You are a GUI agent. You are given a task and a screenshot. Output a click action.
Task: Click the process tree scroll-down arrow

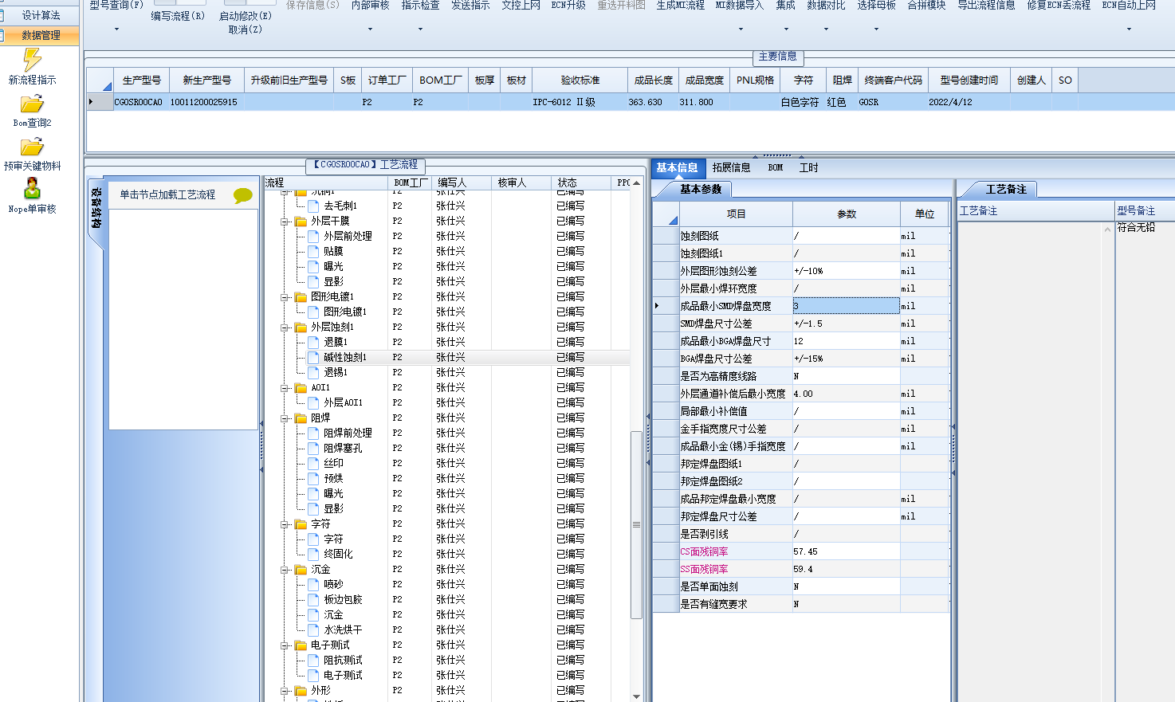pos(636,696)
